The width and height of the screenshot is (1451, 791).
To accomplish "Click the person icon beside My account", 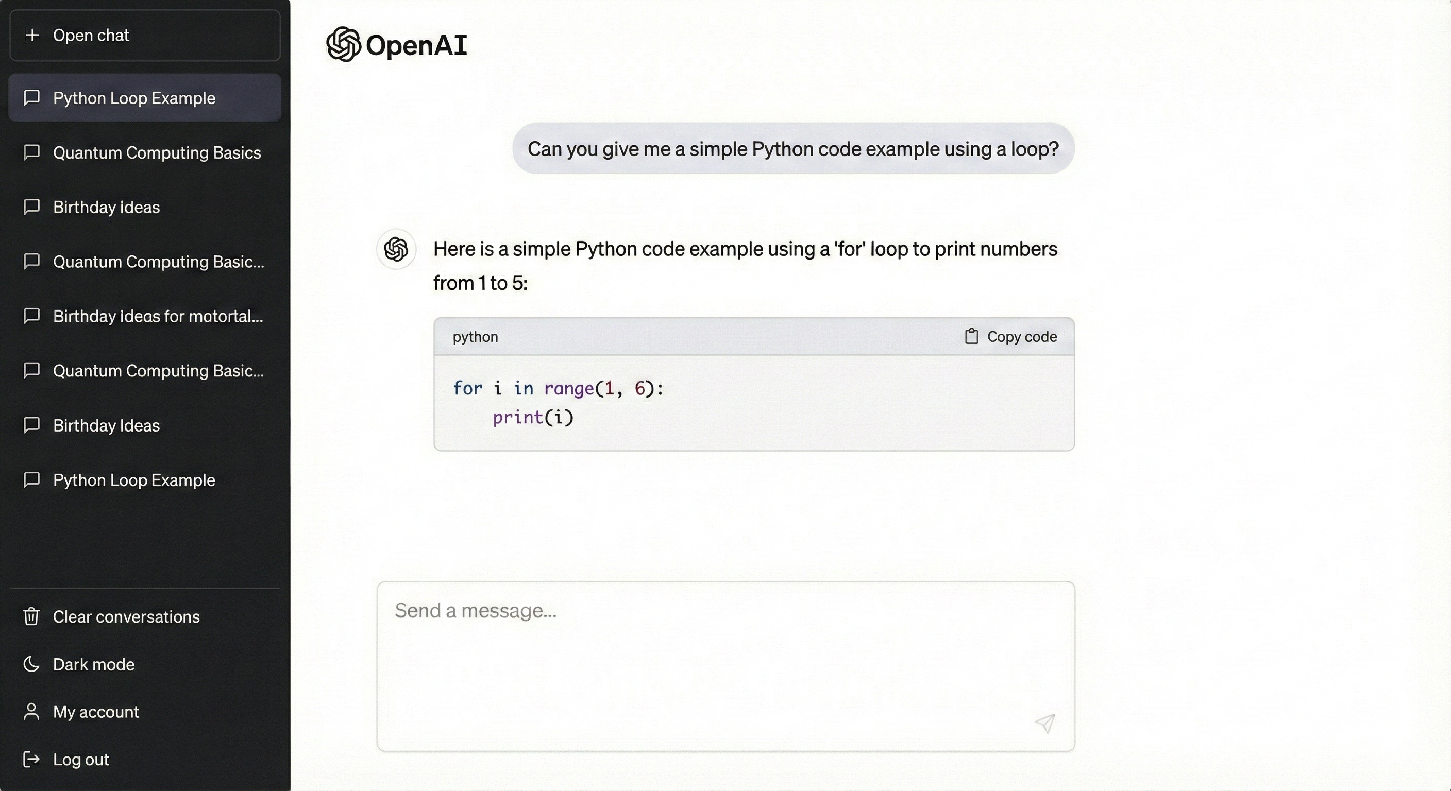I will 31,712.
